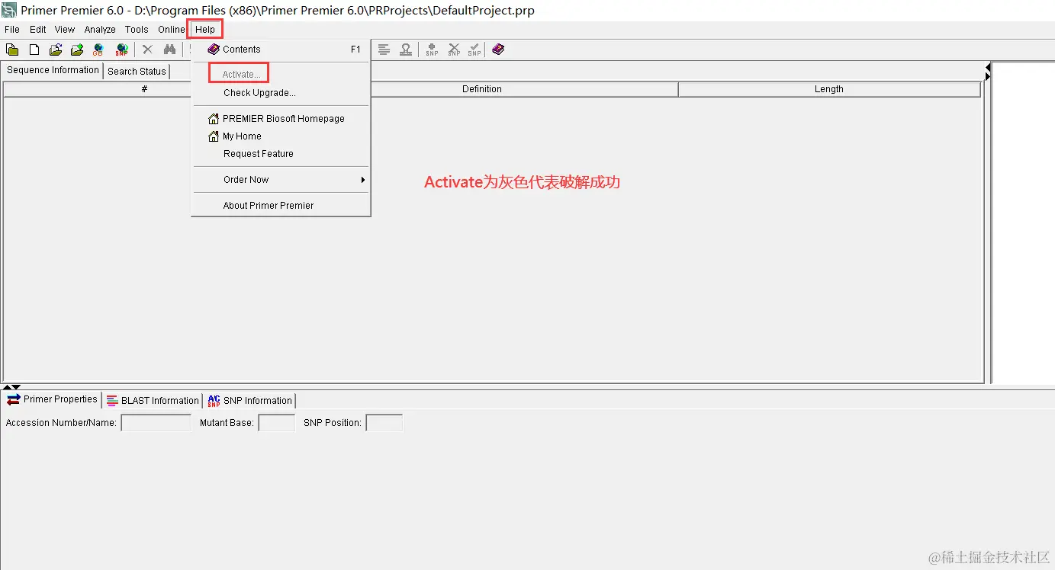This screenshot has width=1055, height=570.
Task: Open the Online menu
Action: click(x=171, y=30)
